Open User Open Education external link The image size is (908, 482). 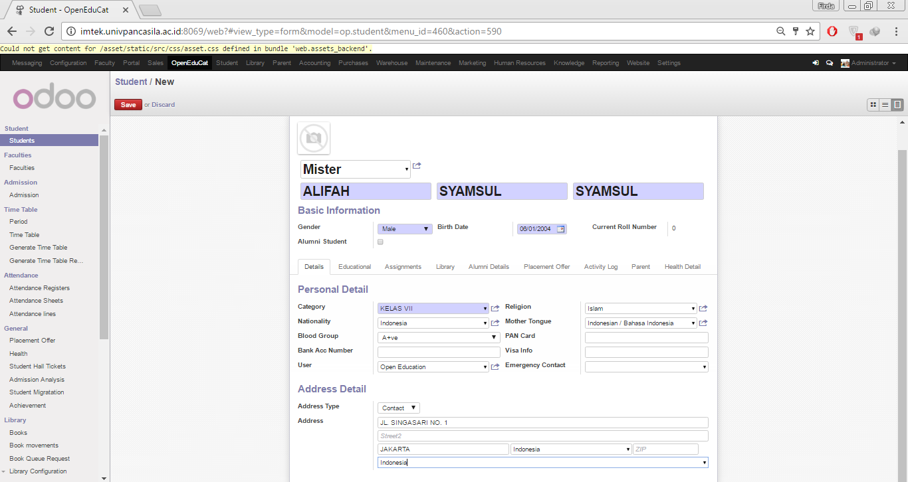coord(495,367)
